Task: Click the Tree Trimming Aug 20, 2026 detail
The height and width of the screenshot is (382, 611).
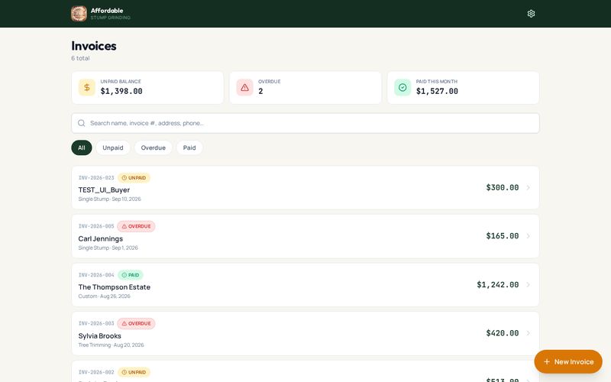Action: [111, 345]
